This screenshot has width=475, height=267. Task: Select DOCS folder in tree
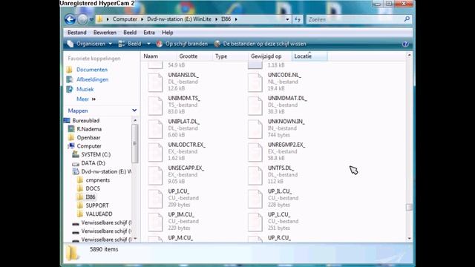93,188
